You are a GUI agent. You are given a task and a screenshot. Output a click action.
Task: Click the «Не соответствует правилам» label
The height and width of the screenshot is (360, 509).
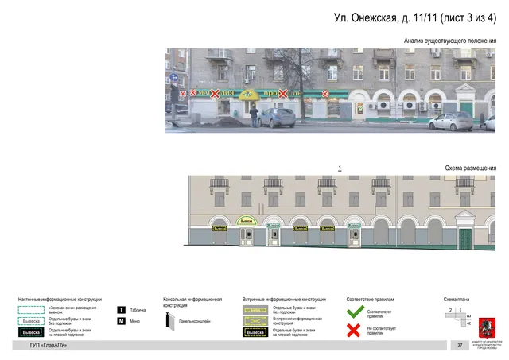382,331
